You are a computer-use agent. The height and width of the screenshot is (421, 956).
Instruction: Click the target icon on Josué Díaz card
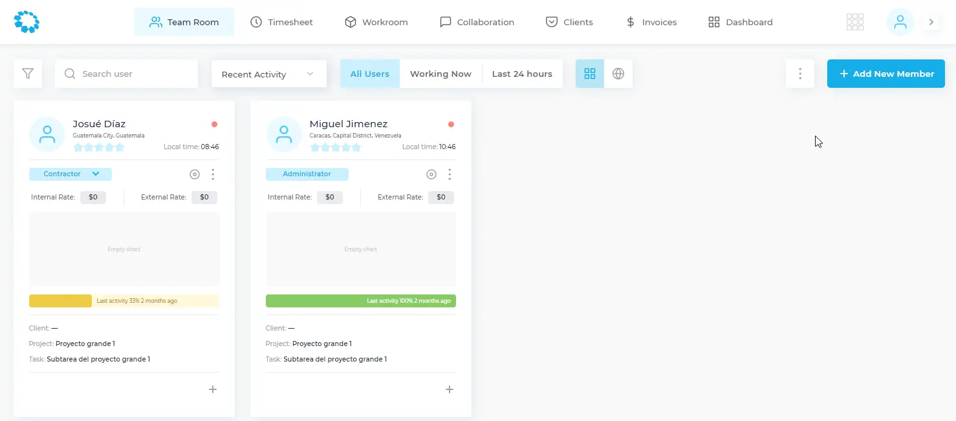tap(195, 174)
